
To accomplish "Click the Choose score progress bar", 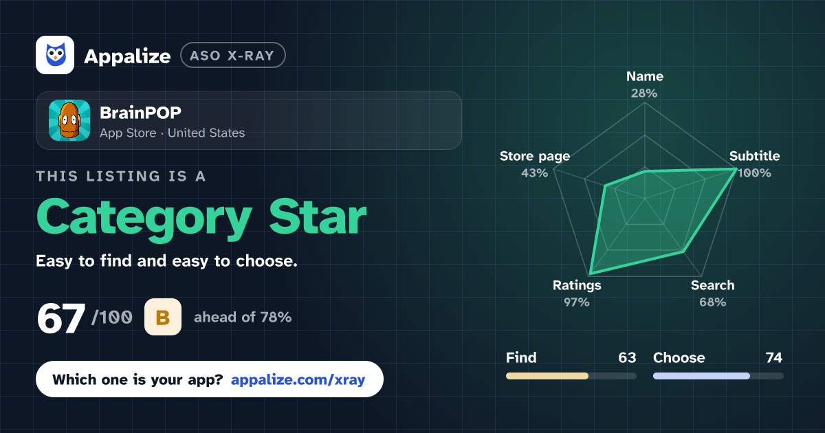I will tap(718, 376).
